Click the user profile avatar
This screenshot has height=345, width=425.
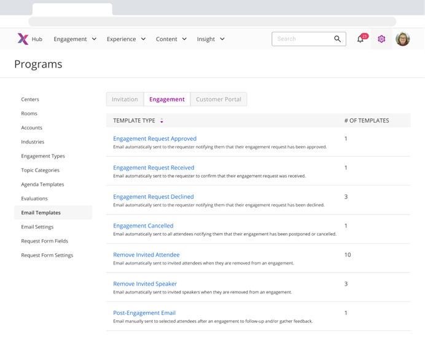coord(402,39)
